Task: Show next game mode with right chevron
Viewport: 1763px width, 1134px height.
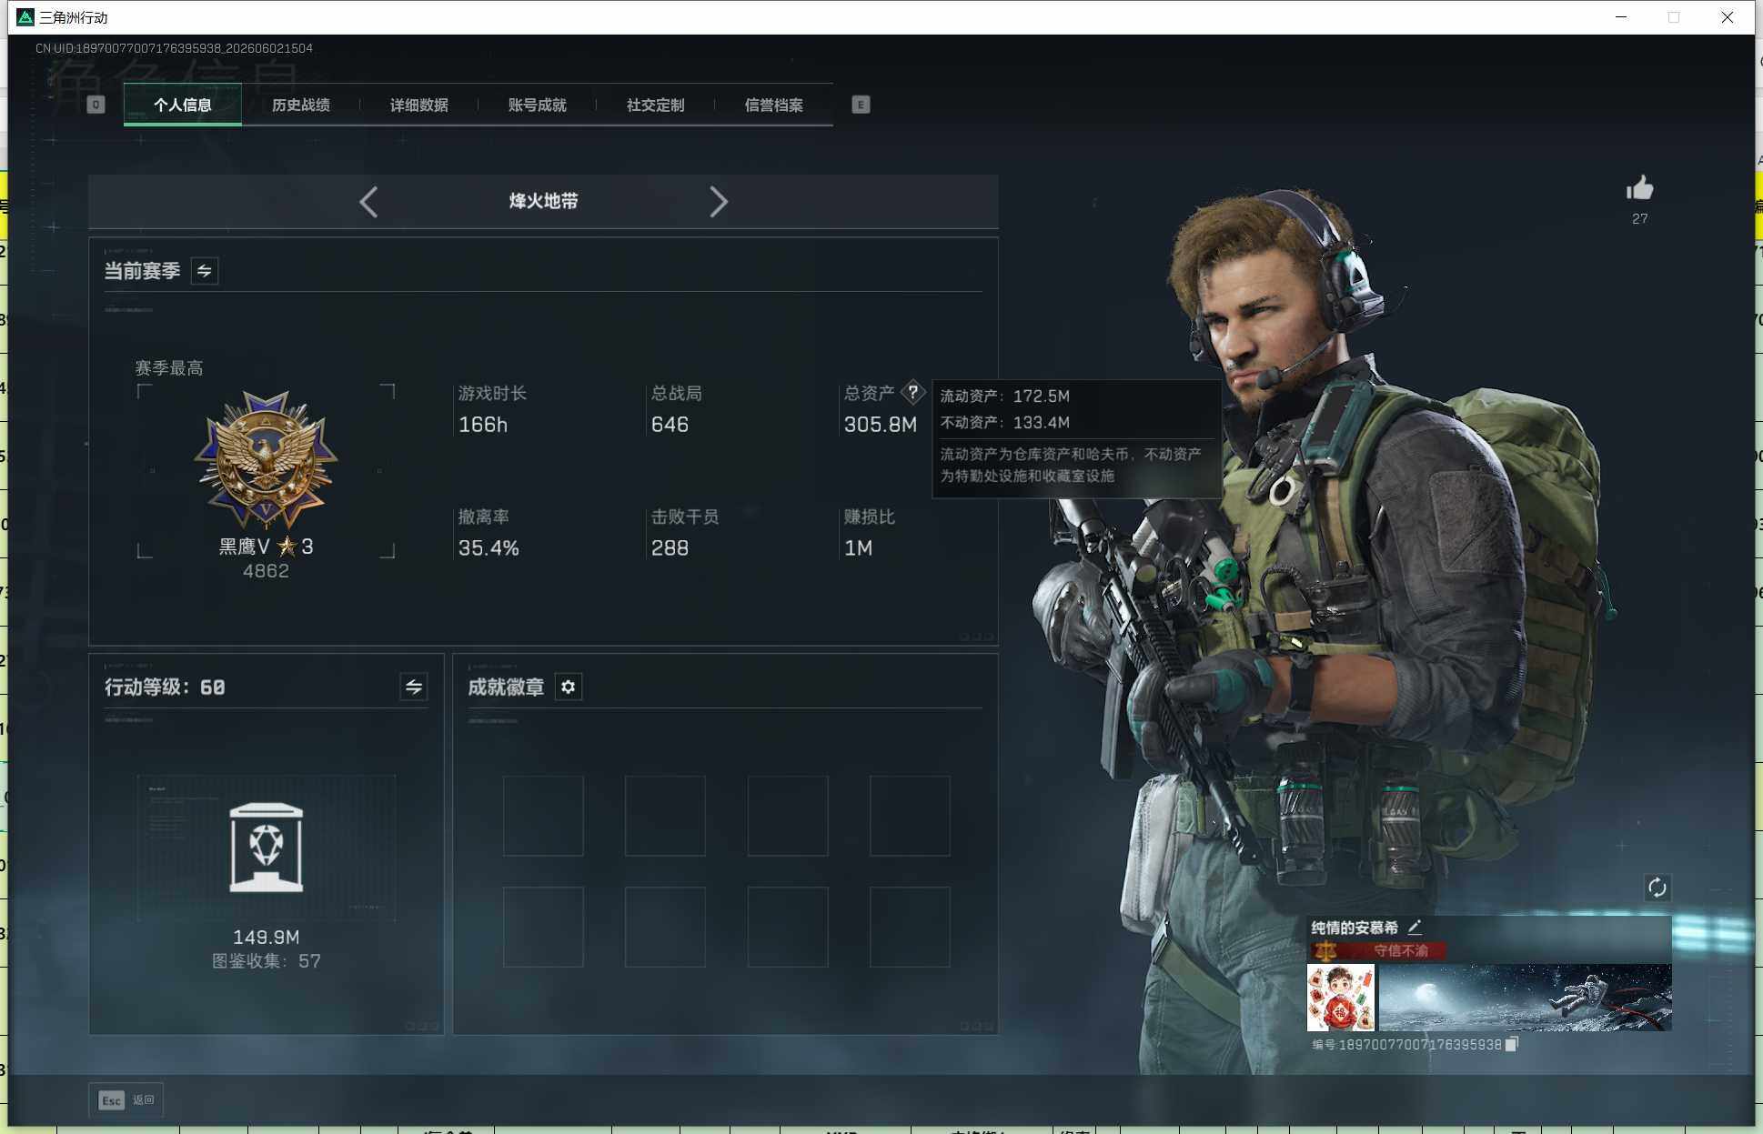Action: coord(719,202)
